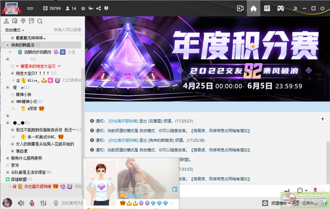The width and height of the screenshot is (330, 209).
Task: Click the search magnifier icon in sidebar
Action: [40, 21]
